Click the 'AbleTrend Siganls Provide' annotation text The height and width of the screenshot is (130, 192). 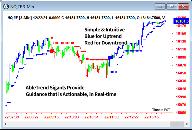(55, 88)
